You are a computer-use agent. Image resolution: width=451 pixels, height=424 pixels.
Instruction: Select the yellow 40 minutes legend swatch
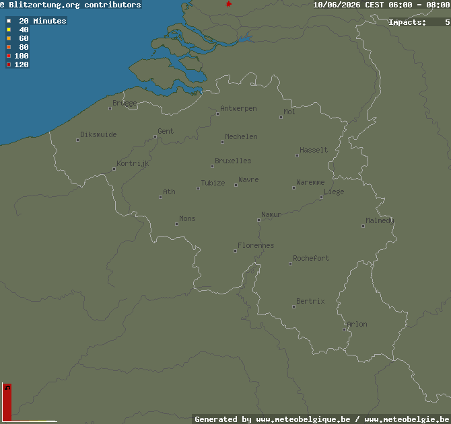point(9,30)
